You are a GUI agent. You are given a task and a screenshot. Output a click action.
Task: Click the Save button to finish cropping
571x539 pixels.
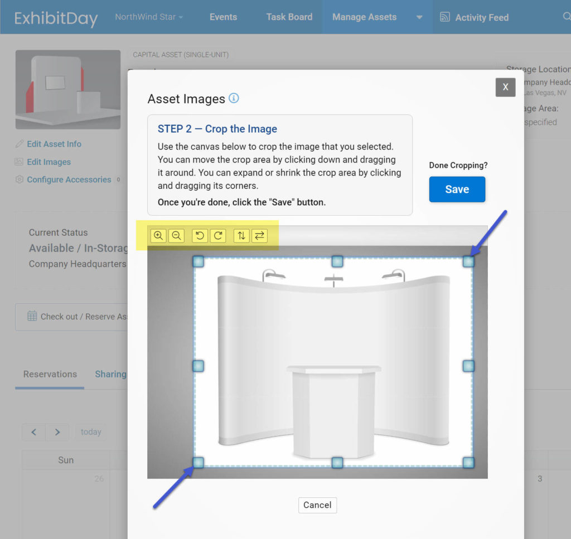(x=457, y=189)
